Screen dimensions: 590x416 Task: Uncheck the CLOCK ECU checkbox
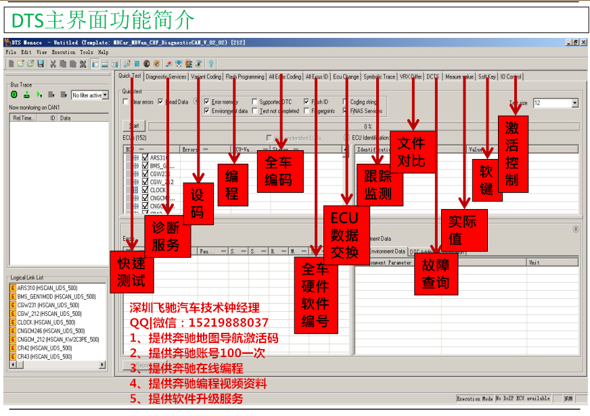(145, 189)
